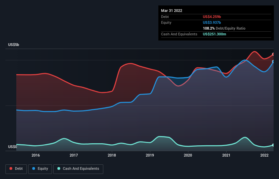Viewport: 279px width, 179px height.
Task: Toggle Cash And Equivalents legend button
Action: 78,169
